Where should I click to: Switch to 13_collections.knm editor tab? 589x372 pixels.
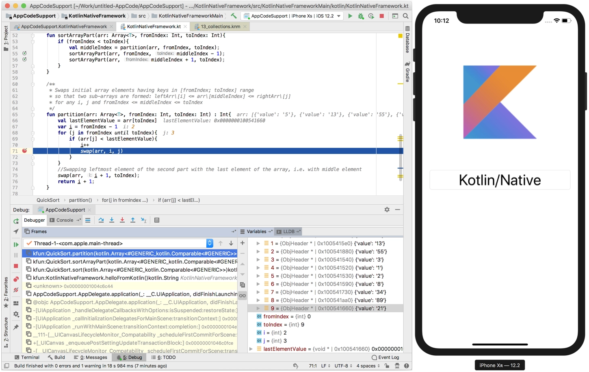pyautogui.click(x=220, y=26)
